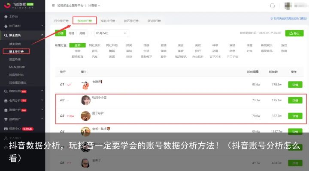The width and height of the screenshot is (309, 171).
Task: Select the 月榜 monthly ranking toggle
Action: click(82, 33)
